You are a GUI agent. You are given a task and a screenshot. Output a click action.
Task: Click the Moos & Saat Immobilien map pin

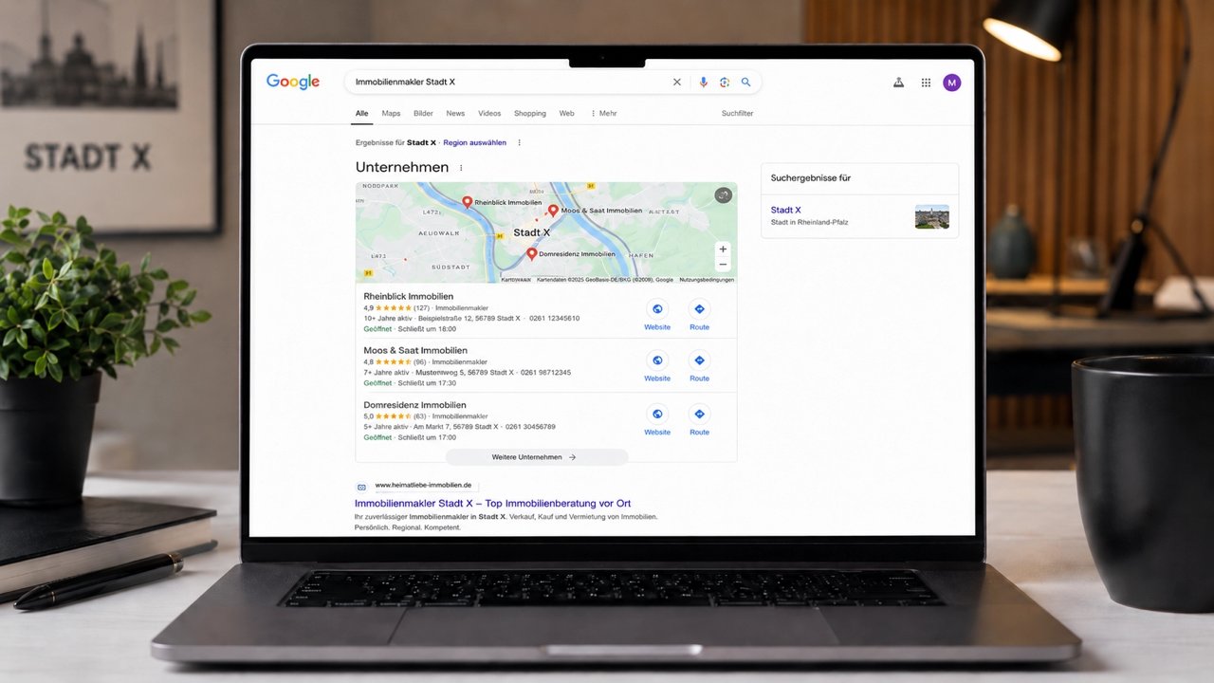click(x=553, y=210)
